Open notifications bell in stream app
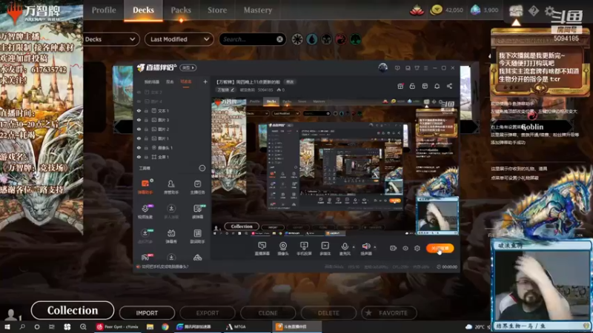 click(437, 86)
